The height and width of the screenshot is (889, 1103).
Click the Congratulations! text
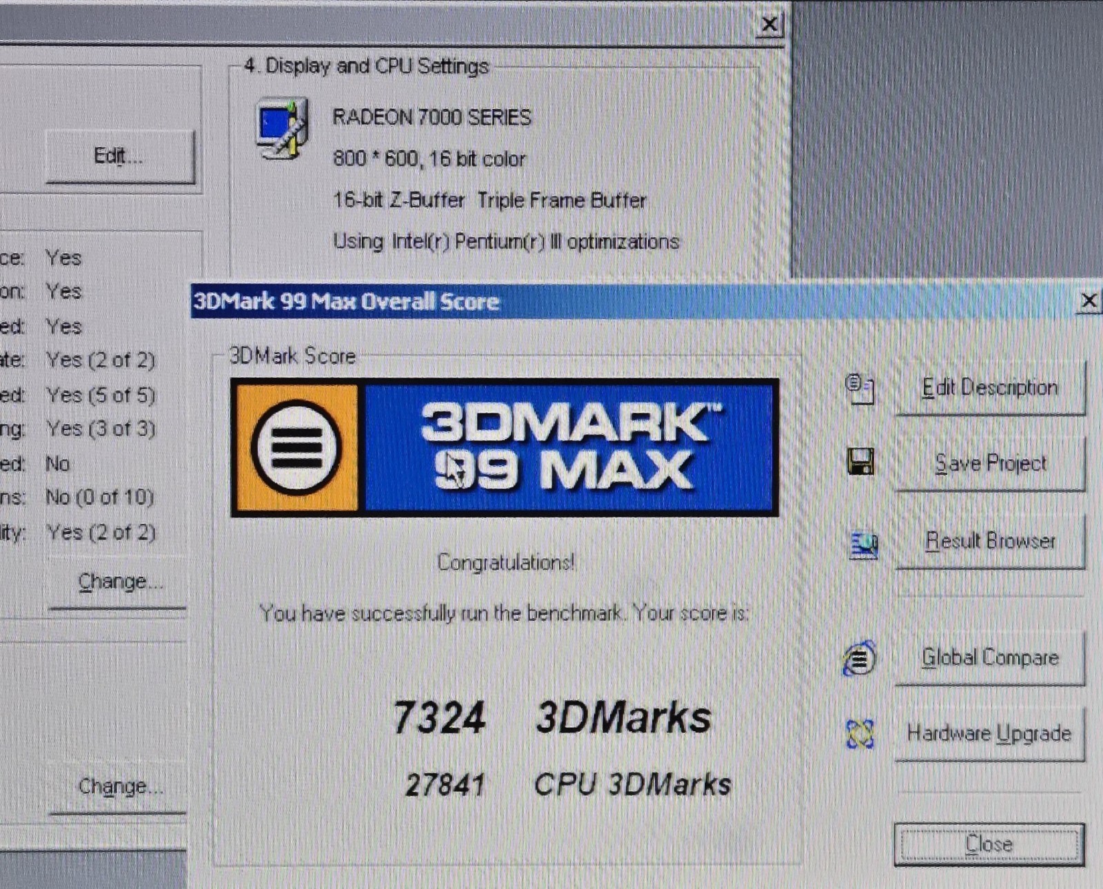(x=505, y=563)
